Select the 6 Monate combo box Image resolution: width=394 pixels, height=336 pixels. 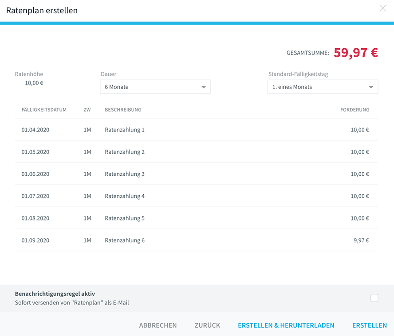(x=155, y=87)
